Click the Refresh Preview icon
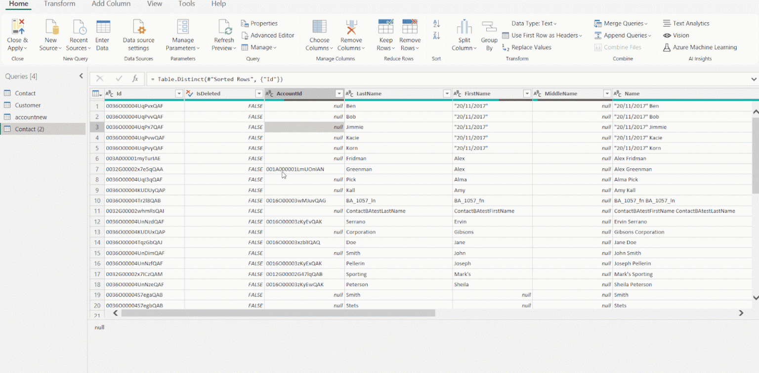Screen dimensions: 759x373 click(224, 27)
